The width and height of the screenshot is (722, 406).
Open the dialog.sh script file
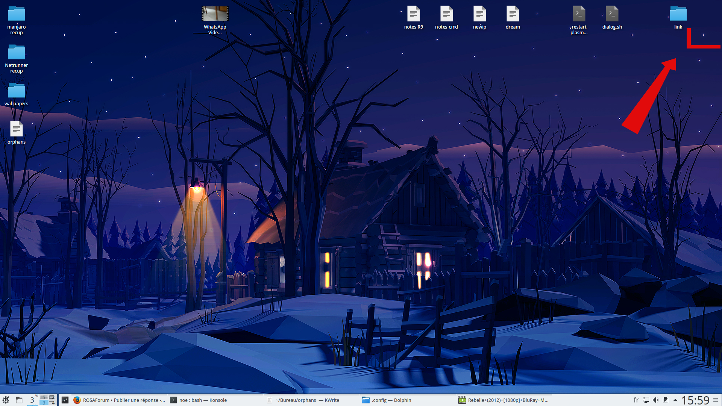click(612, 14)
